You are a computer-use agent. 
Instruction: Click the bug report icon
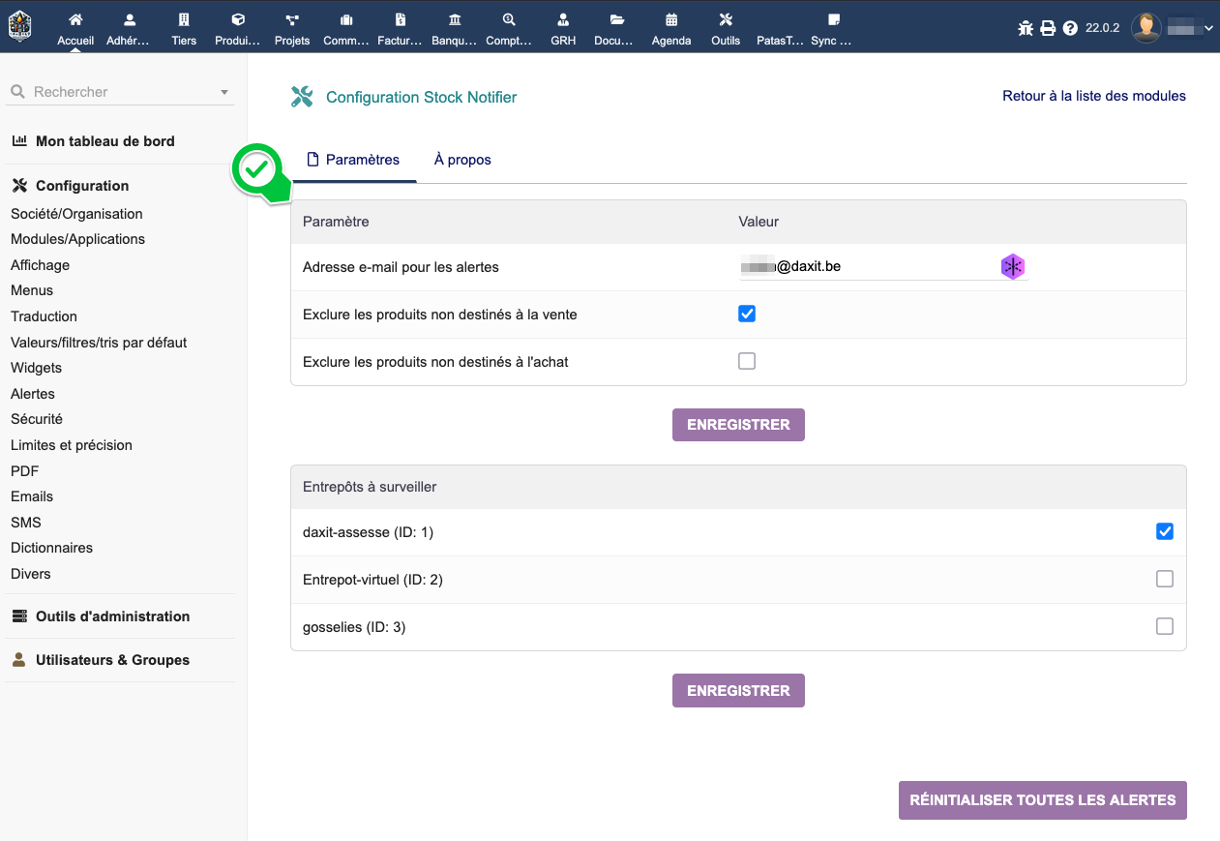click(x=1026, y=28)
